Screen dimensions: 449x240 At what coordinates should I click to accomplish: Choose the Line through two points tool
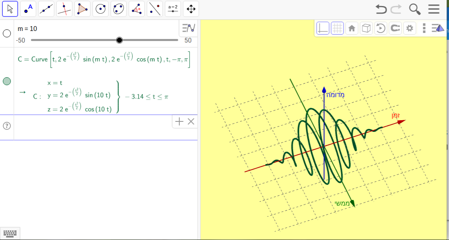[x=46, y=9]
